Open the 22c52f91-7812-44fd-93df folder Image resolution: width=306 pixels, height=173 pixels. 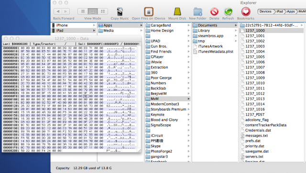(x=272, y=25)
